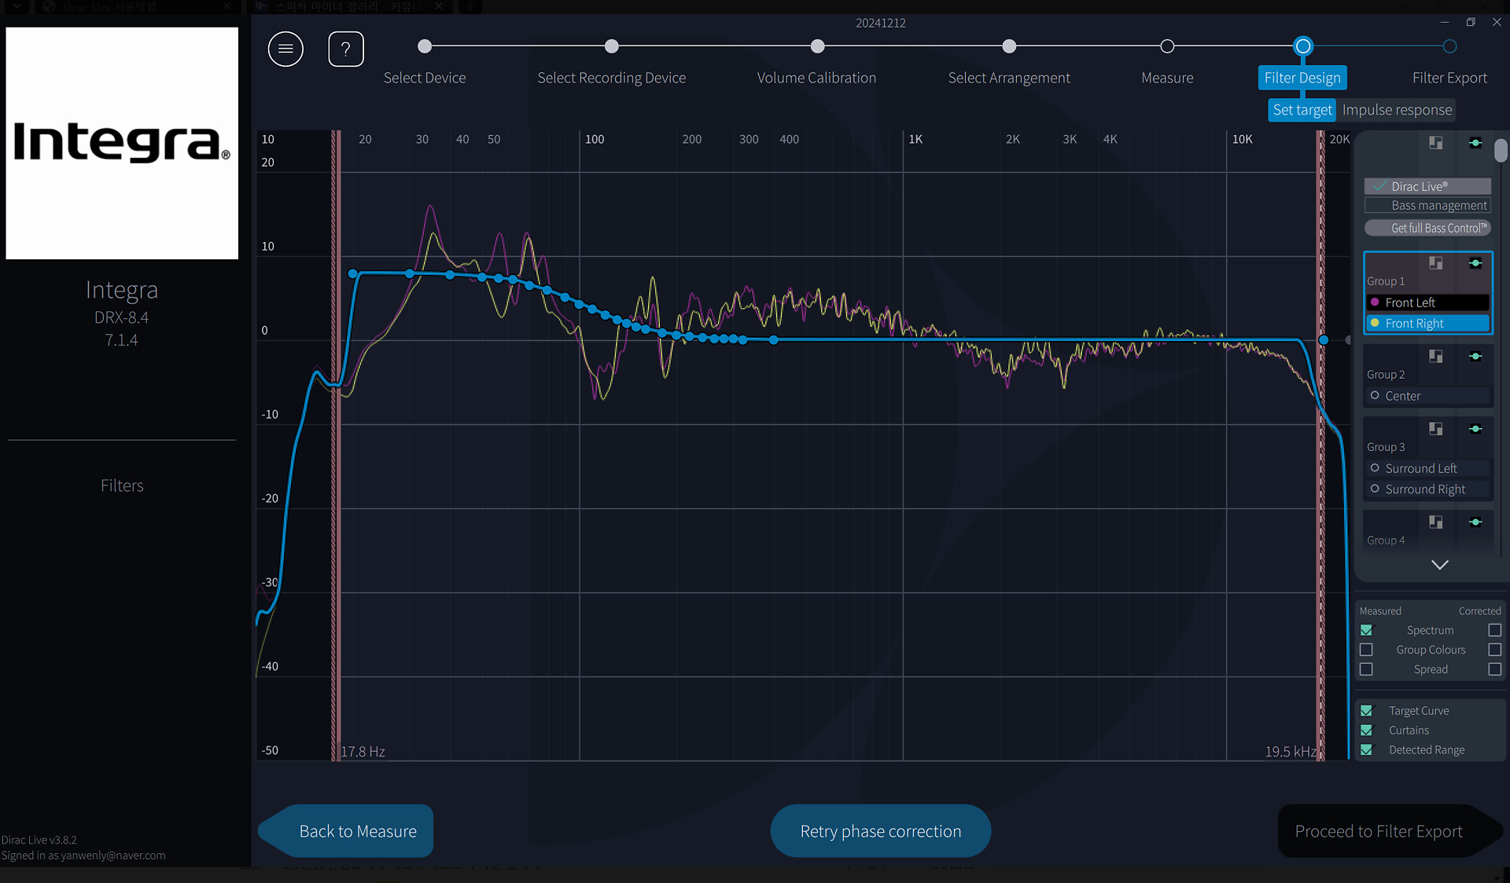1510x883 pixels.
Task: Open the hamburger menu icon
Action: pos(285,49)
